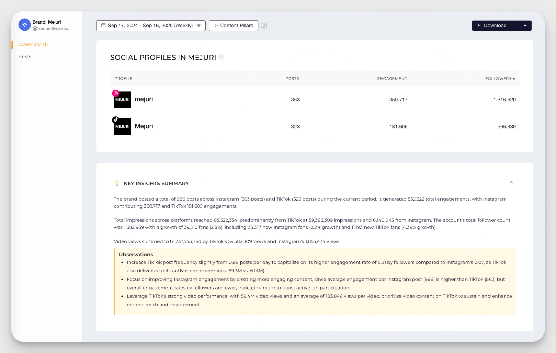Click the layers icon under Brand: Mejuri
Screen dimensions: 556x353
click(35, 29)
